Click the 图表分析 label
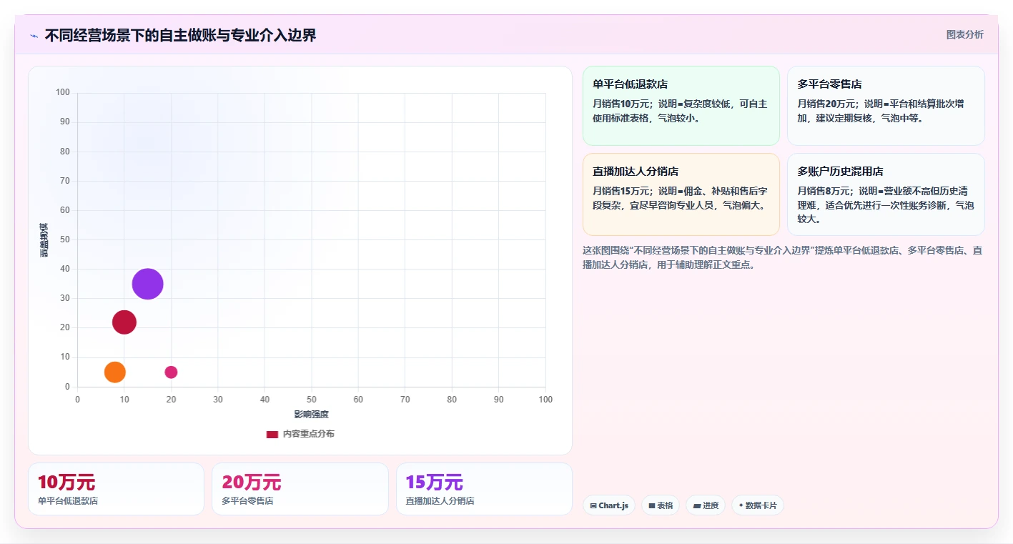 click(x=964, y=34)
